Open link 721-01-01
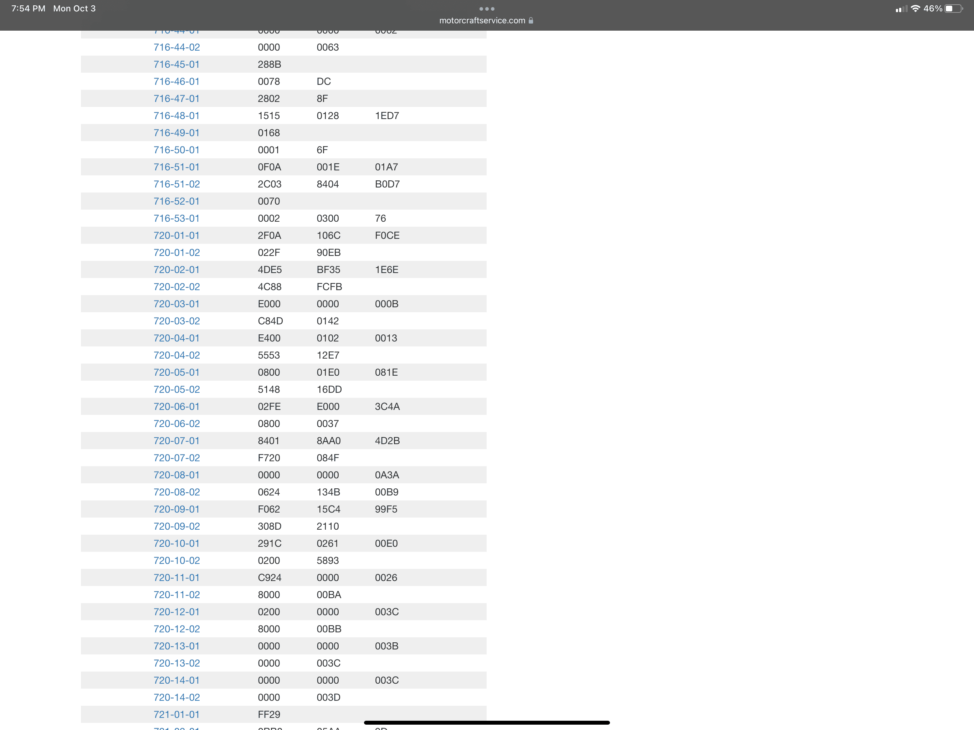Viewport: 974px width, 730px height. [x=176, y=715]
